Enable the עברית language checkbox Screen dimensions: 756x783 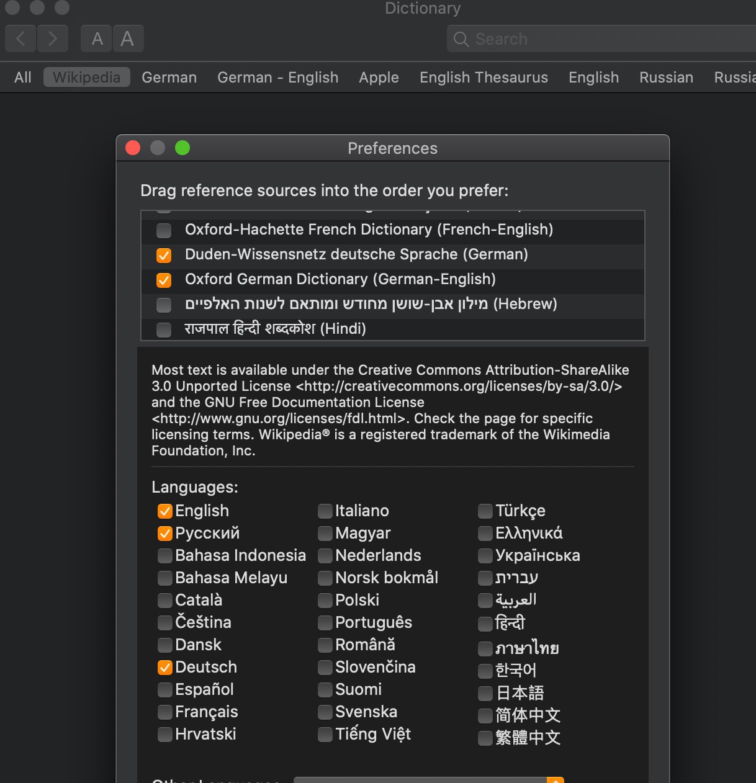pos(485,578)
